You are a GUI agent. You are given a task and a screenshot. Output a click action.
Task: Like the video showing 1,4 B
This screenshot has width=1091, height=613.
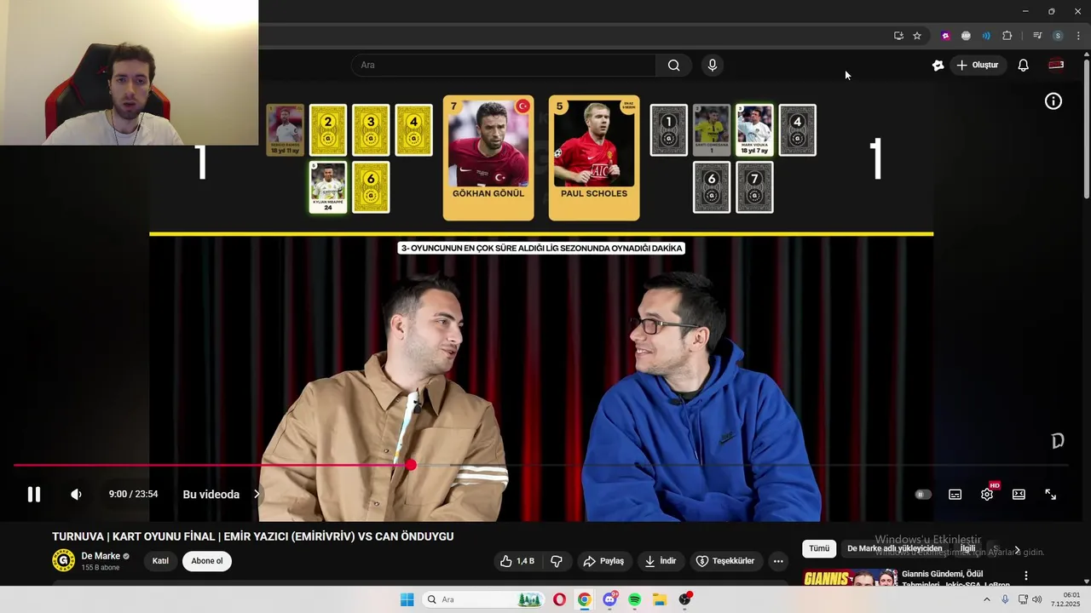pyautogui.click(x=517, y=561)
